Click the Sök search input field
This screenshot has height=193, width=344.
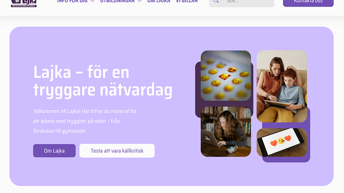tap(242, 2)
